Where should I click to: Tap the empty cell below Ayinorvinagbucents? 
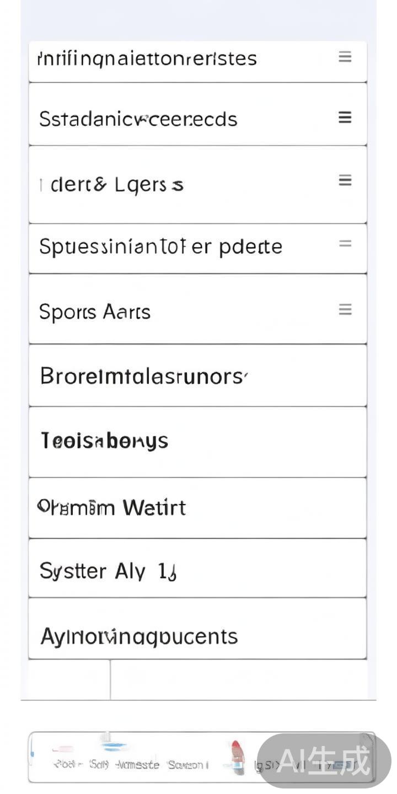[x=69, y=679]
